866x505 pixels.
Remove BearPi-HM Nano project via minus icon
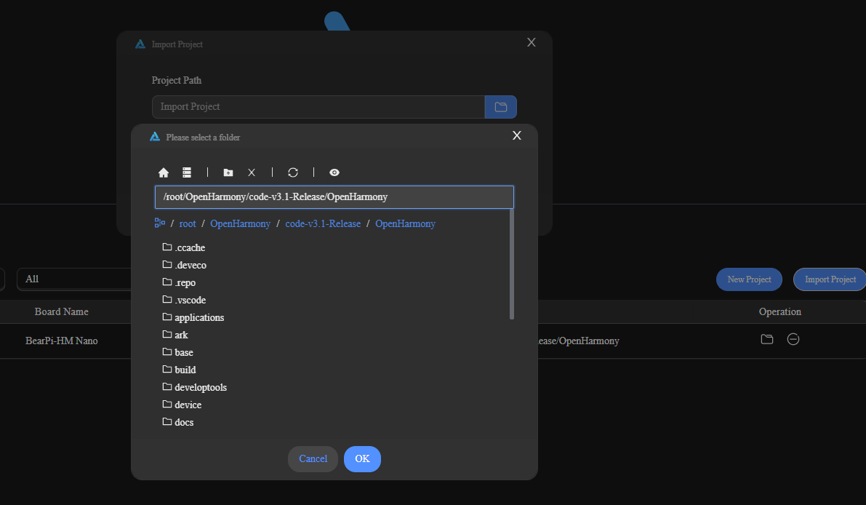(793, 339)
